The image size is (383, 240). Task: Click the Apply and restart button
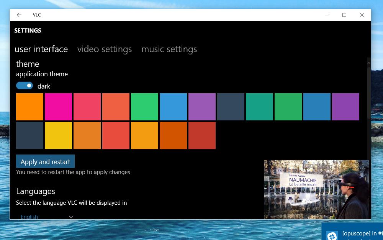(x=45, y=161)
